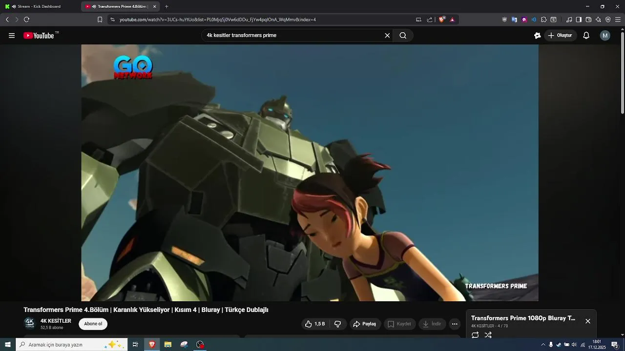Open Brave playlist music note icon

coord(569,19)
